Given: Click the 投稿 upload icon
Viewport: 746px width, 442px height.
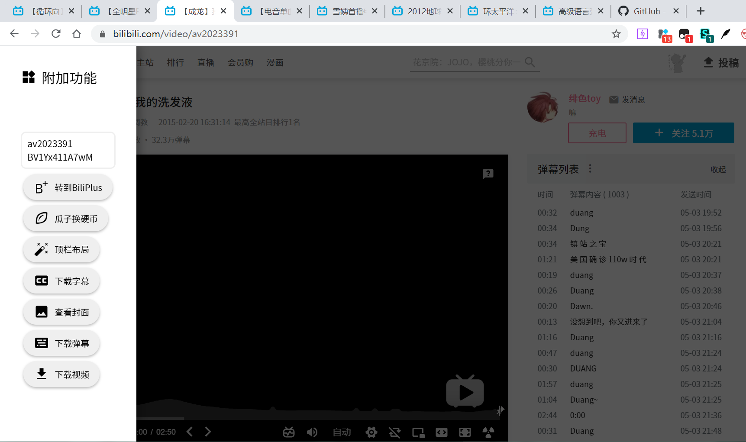Looking at the screenshot, I should click(x=708, y=62).
